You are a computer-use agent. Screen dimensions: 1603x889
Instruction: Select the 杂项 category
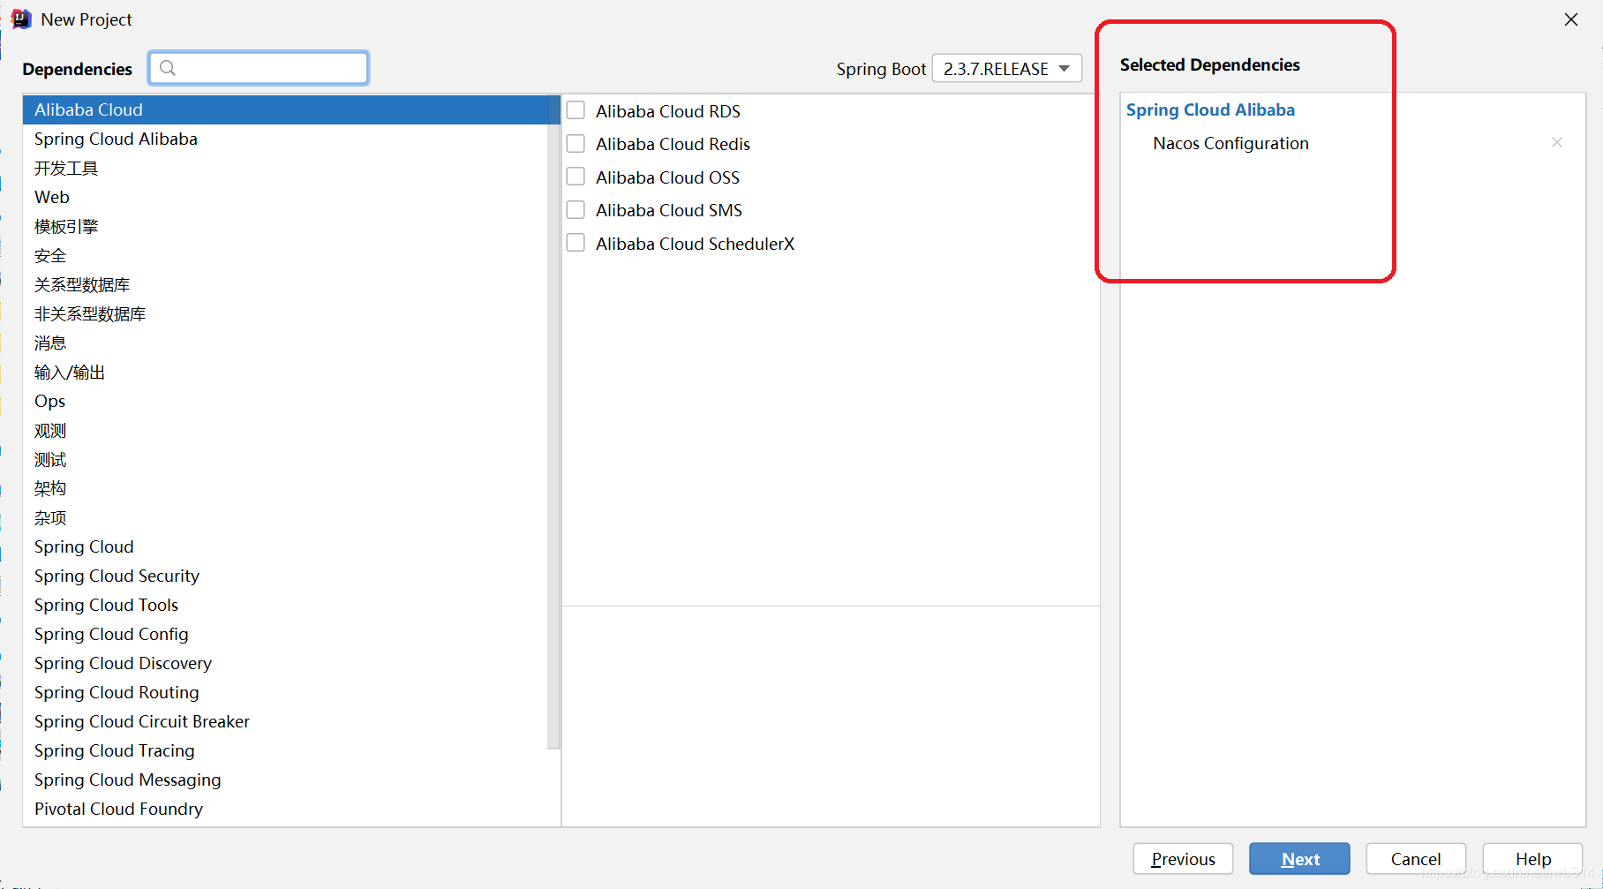(x=285, y=517)
